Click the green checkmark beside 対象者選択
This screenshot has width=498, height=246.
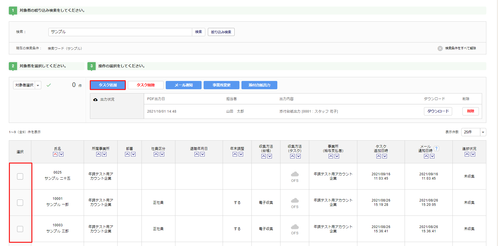point(49,85)
